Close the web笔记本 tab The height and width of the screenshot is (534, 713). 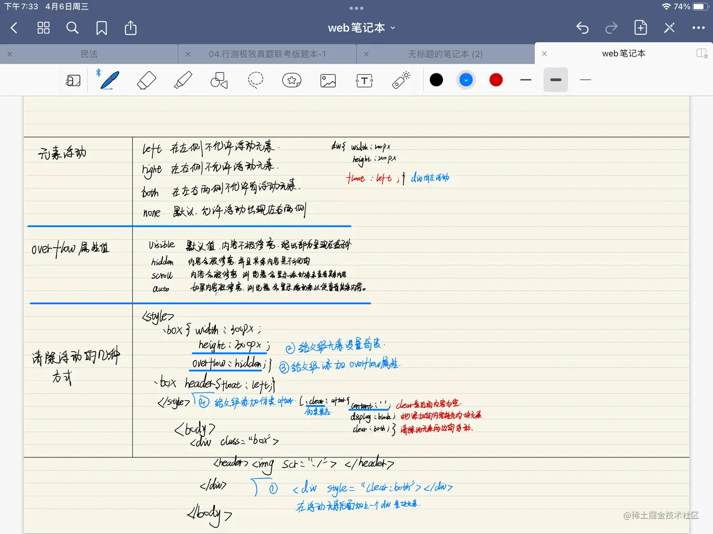coord(545,54)
